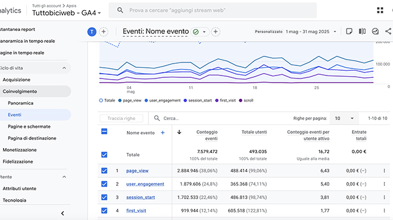The image size is (393, 220).
Task: Click the Traccia righe button
Action: (x=121, y=118)
